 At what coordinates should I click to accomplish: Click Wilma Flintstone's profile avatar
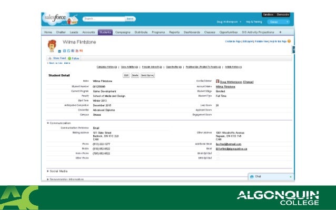tap(52, 46)
